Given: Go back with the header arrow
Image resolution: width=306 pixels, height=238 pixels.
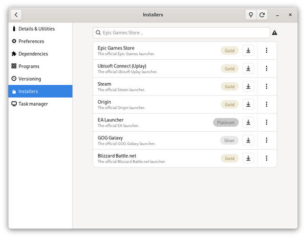Looking at the screenshot, I should click(16, 15).
